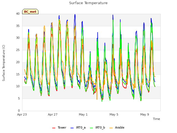Viewport: 177px width, 133px height.
Task: Click the 30 y-axis tick label
Action: (x=18, y=38)
